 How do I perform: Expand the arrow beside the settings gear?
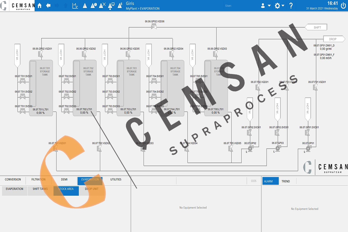pos(283,6)
